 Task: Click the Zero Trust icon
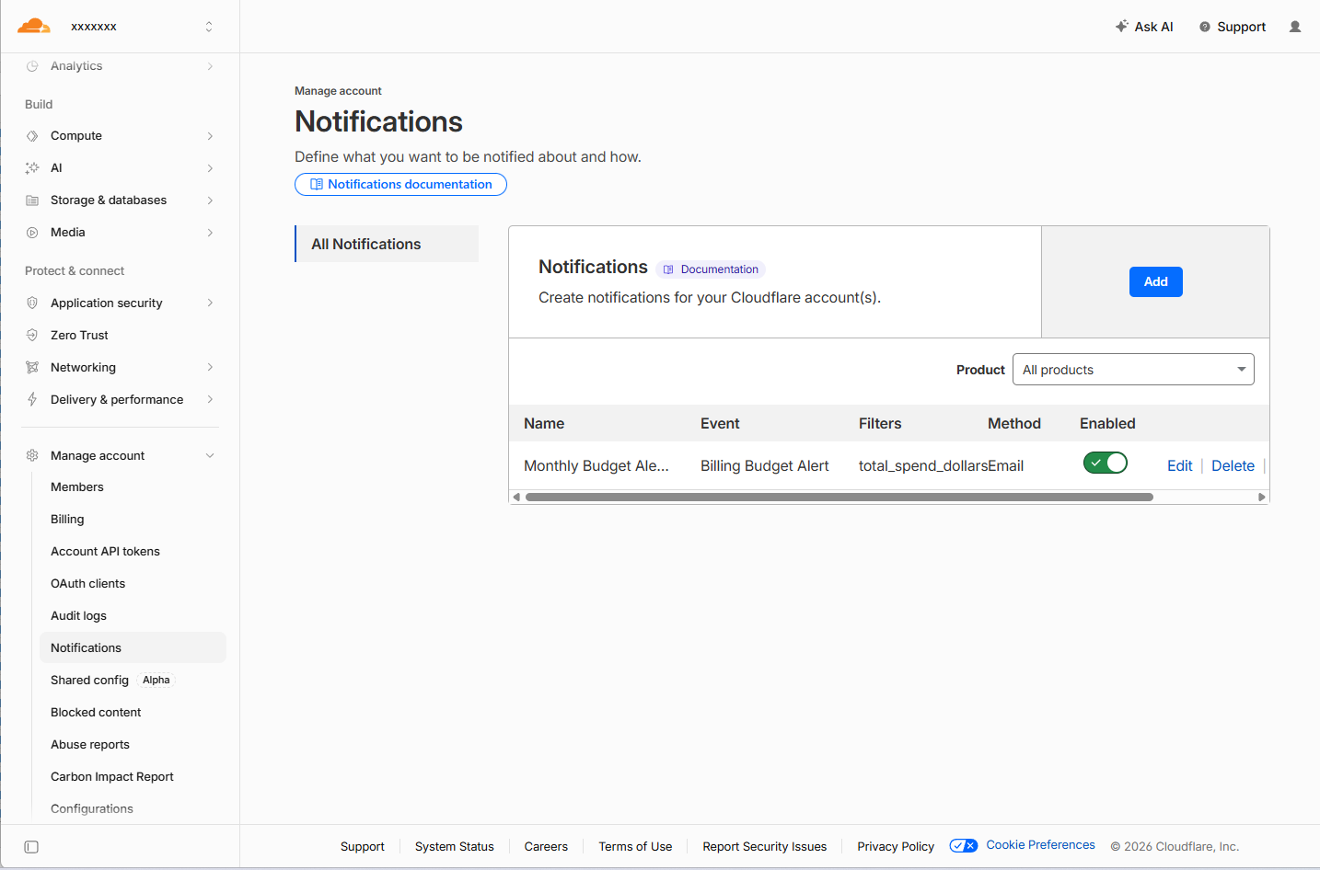point(32,336)
